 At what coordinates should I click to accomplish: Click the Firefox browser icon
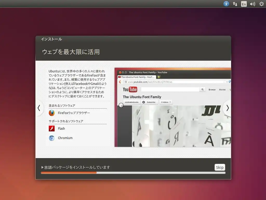pyautogui.click(x=52, y=113)
